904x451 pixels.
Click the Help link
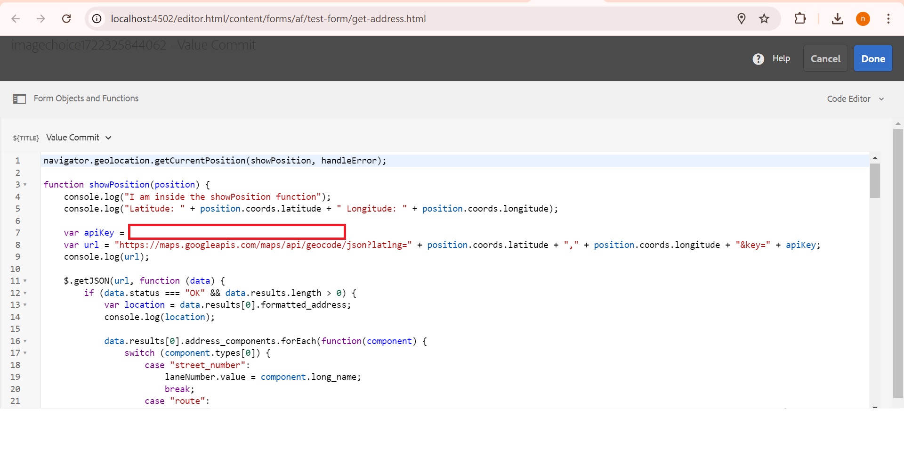781,58
